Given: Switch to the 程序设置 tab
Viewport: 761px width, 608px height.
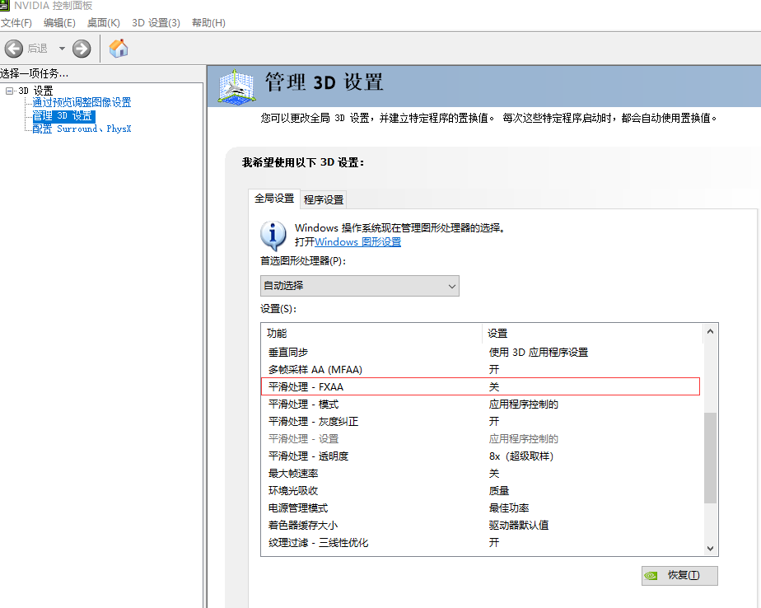Looking at the screenshot, I should (324, 199).
